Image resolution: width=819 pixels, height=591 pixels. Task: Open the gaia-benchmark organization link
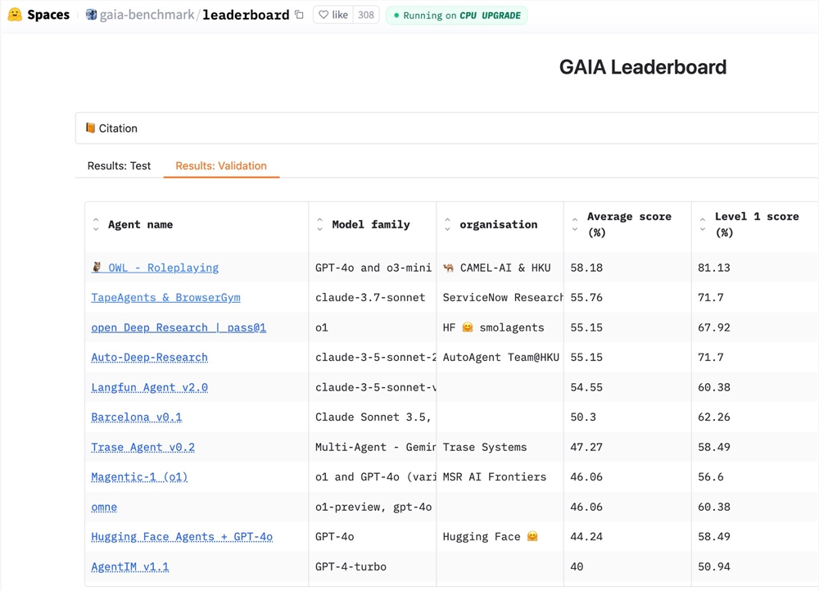coord(147,15)
